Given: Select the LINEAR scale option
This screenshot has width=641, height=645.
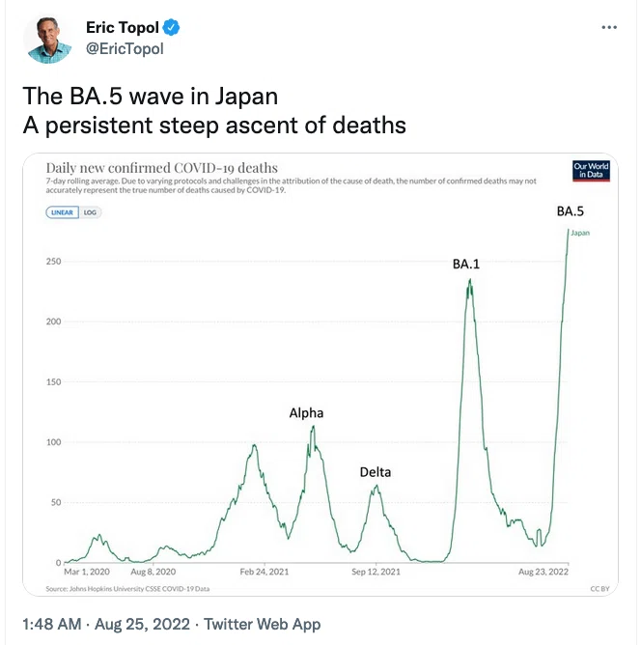Looking at the screenshot, I should click(62, 212).
